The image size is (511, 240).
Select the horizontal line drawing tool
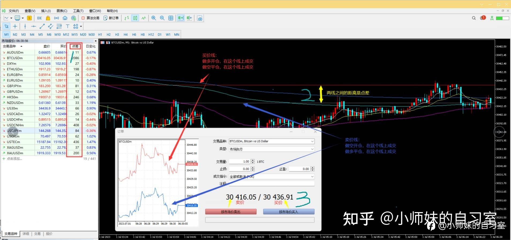tap(33, 26)
